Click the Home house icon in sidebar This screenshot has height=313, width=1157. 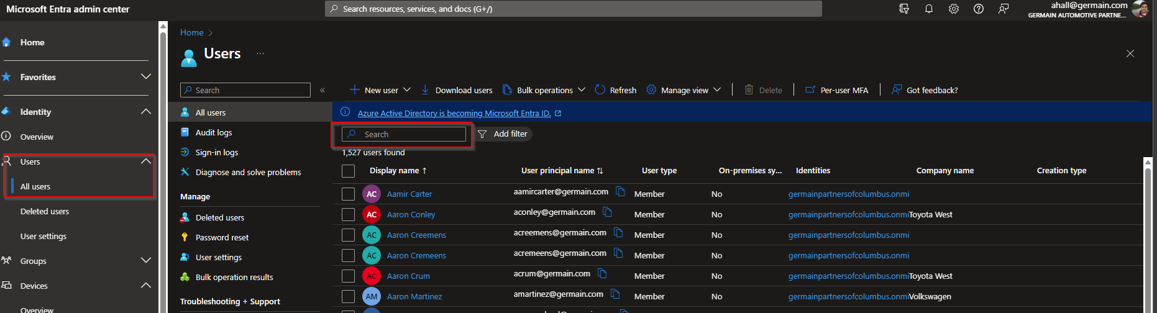pyautogui.click(x=6, y=42)
